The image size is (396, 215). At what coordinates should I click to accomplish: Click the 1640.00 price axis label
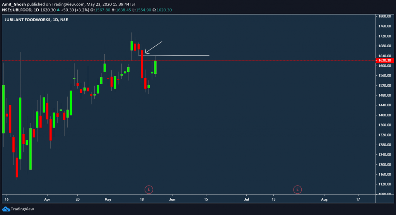pos(385,56)
